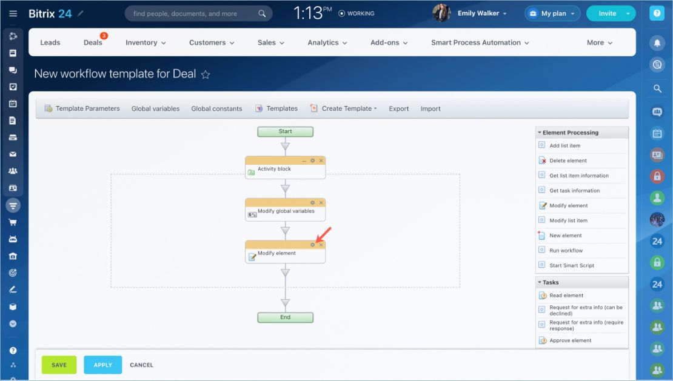Open calendar icon in left sidebar

(x=13, y=104)
